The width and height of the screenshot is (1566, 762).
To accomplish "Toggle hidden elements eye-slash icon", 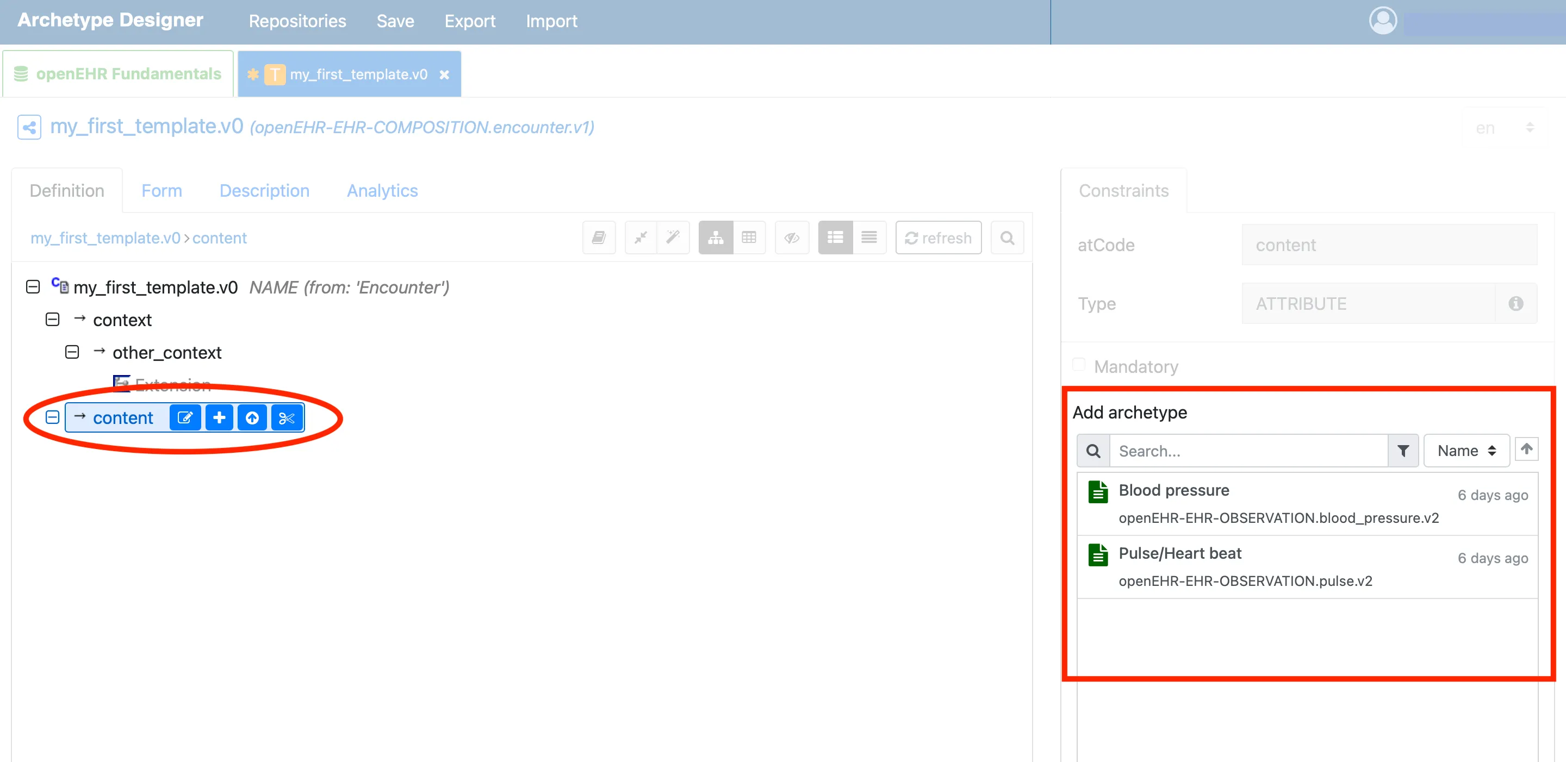I will tap(792, 238).
